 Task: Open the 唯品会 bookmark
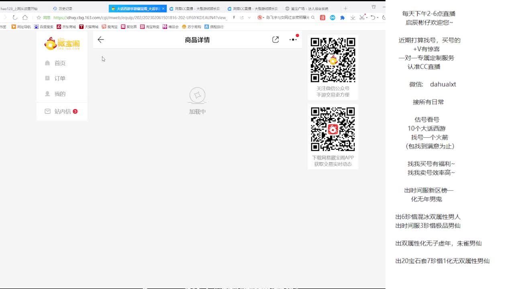171,27
